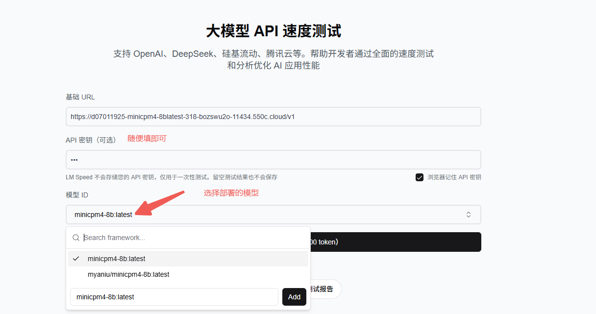Click the 'API 密钥（可选）' label
596x314 pixels.
pyautogui.click(x=91, y=140)
